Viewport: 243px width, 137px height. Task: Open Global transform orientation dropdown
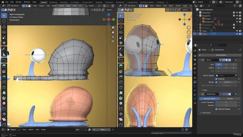91,6
